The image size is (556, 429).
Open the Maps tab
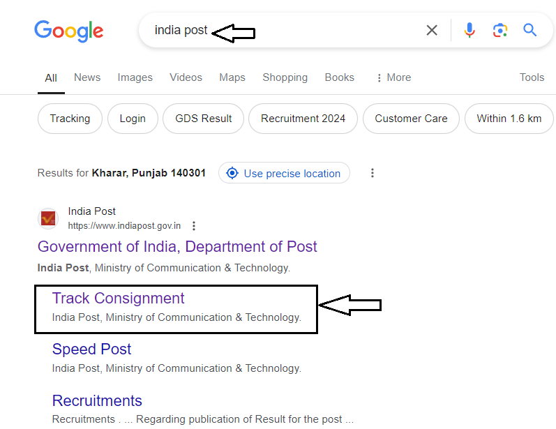pos(232,77)
